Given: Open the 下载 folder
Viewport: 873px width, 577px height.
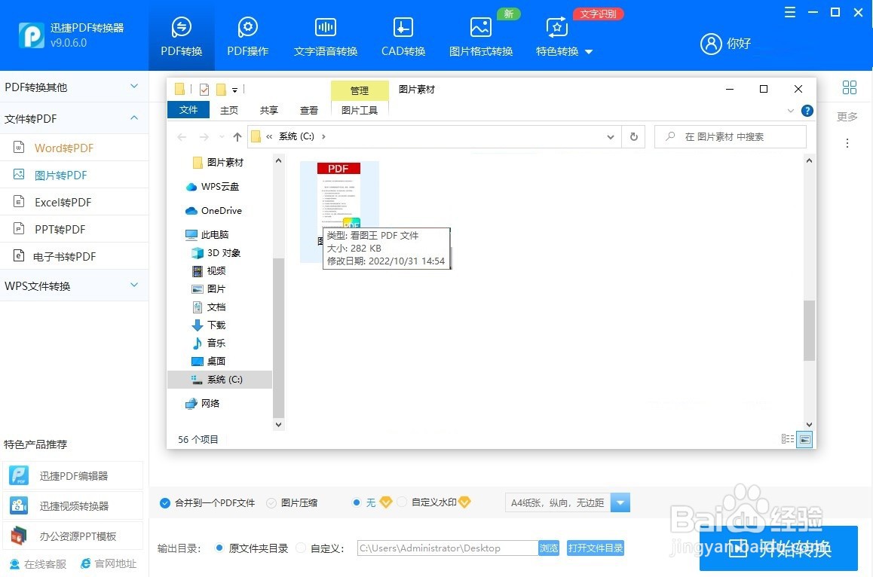Looking at the screenshot, I should tap(209, 325).
